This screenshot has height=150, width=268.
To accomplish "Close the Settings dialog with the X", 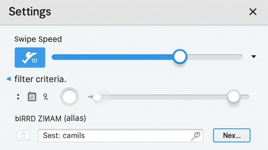I will click(x=253, y=12).
